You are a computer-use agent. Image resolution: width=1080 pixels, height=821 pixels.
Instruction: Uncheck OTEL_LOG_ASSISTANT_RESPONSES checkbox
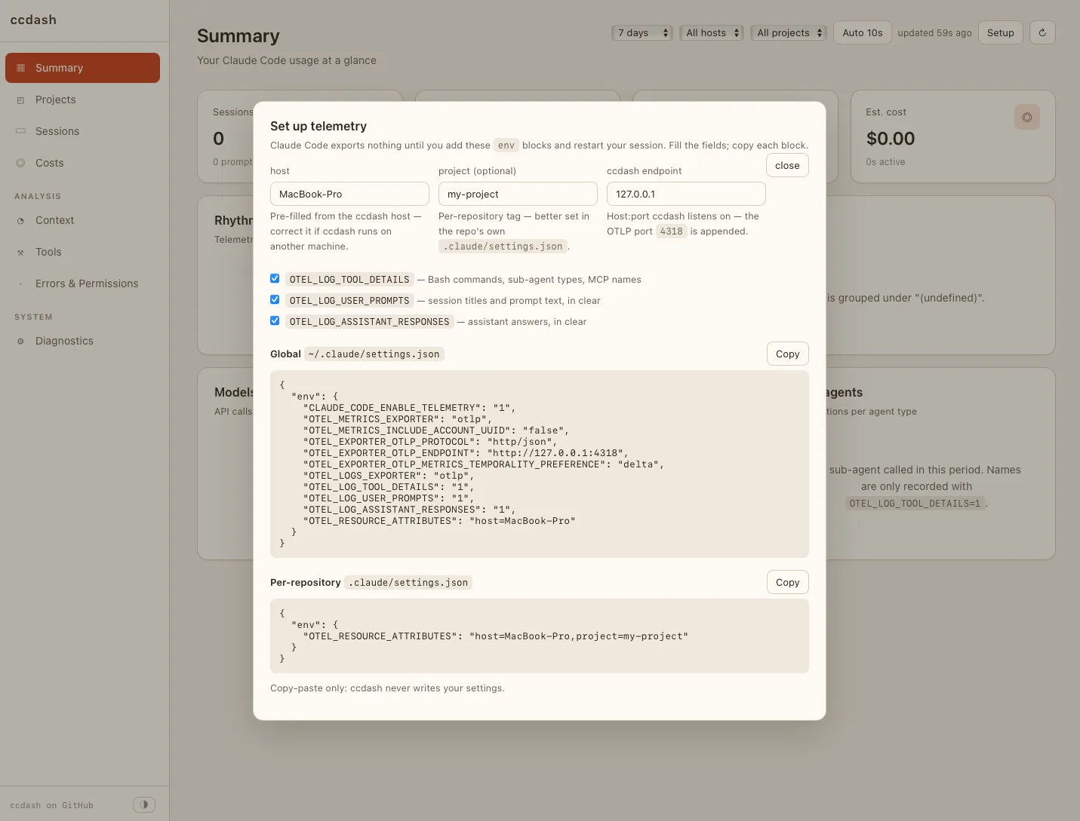[x=275, y=320]
